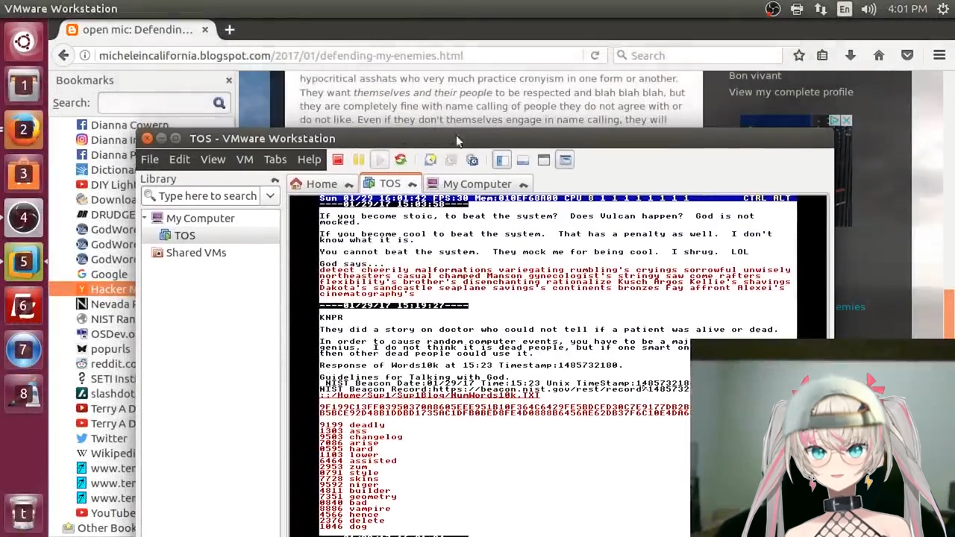Screen dimensions: 955x537
Task: Open a new Firefox tab
Action: (230, 30)
